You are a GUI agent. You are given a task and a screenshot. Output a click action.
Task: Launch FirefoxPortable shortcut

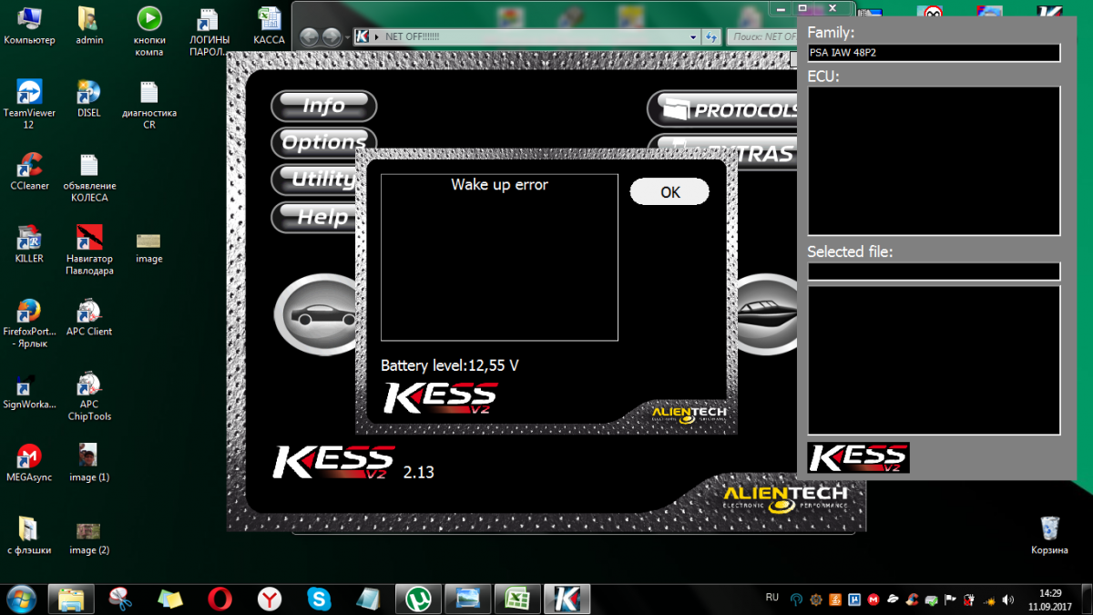[x=29, y=323]
